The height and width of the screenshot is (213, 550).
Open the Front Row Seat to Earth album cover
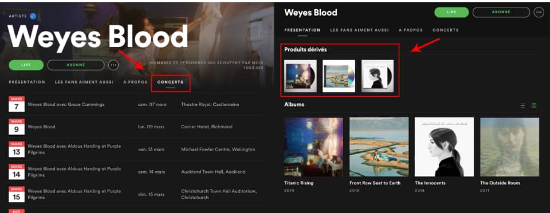379,147
